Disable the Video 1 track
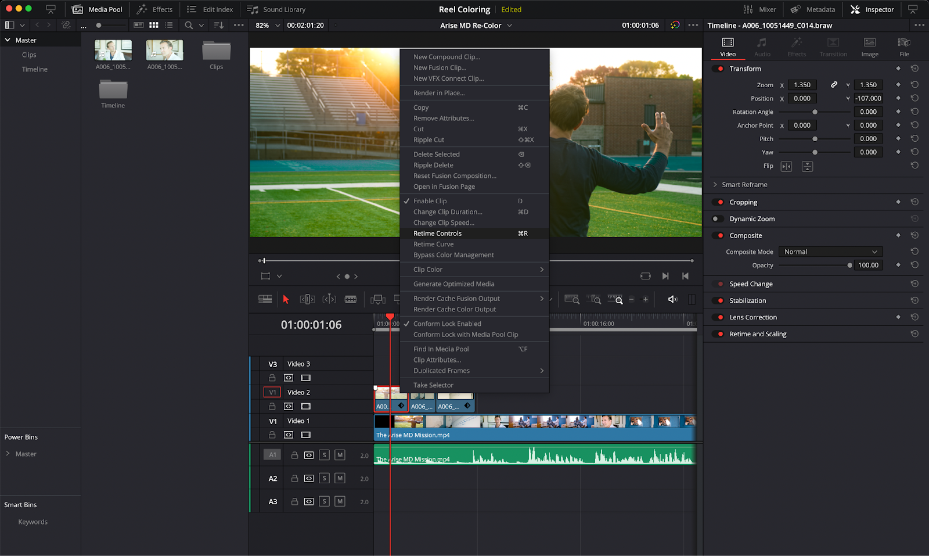 click(x=306, y=435)
